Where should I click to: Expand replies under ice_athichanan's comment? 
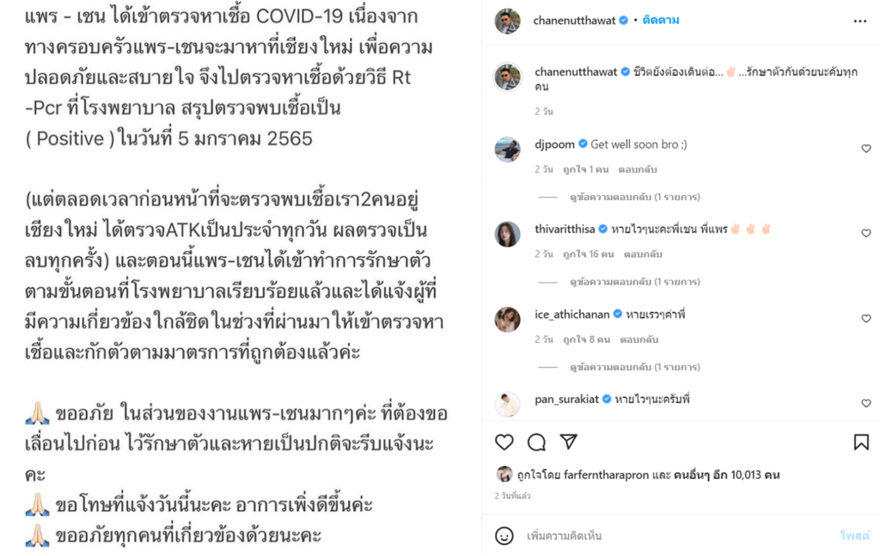click(x=635, y=367)
